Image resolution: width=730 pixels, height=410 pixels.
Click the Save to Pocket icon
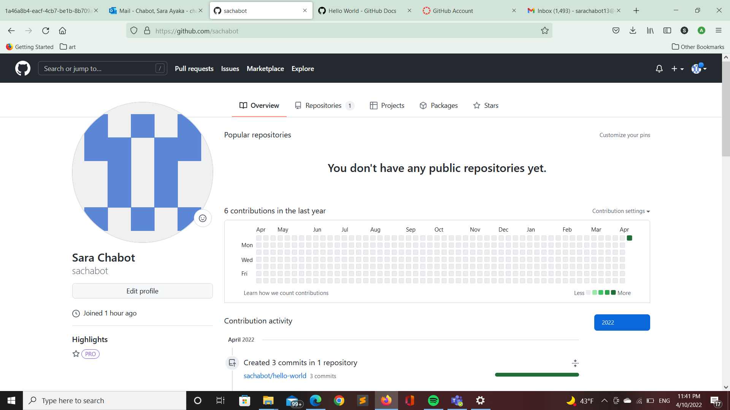tap(616, 31)
